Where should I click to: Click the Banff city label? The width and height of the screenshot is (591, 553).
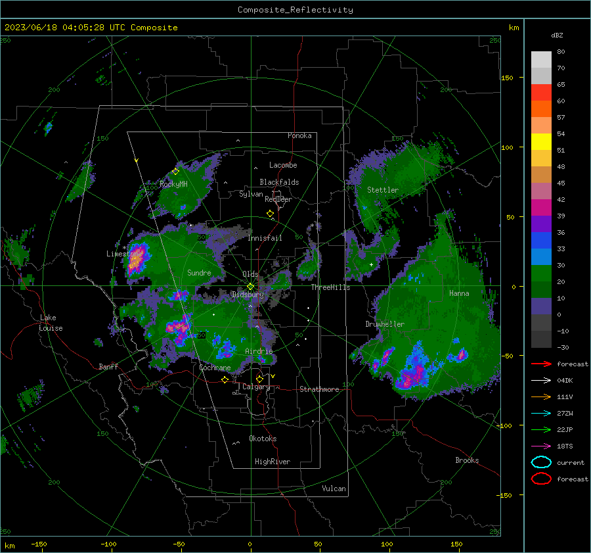[108, 366]
